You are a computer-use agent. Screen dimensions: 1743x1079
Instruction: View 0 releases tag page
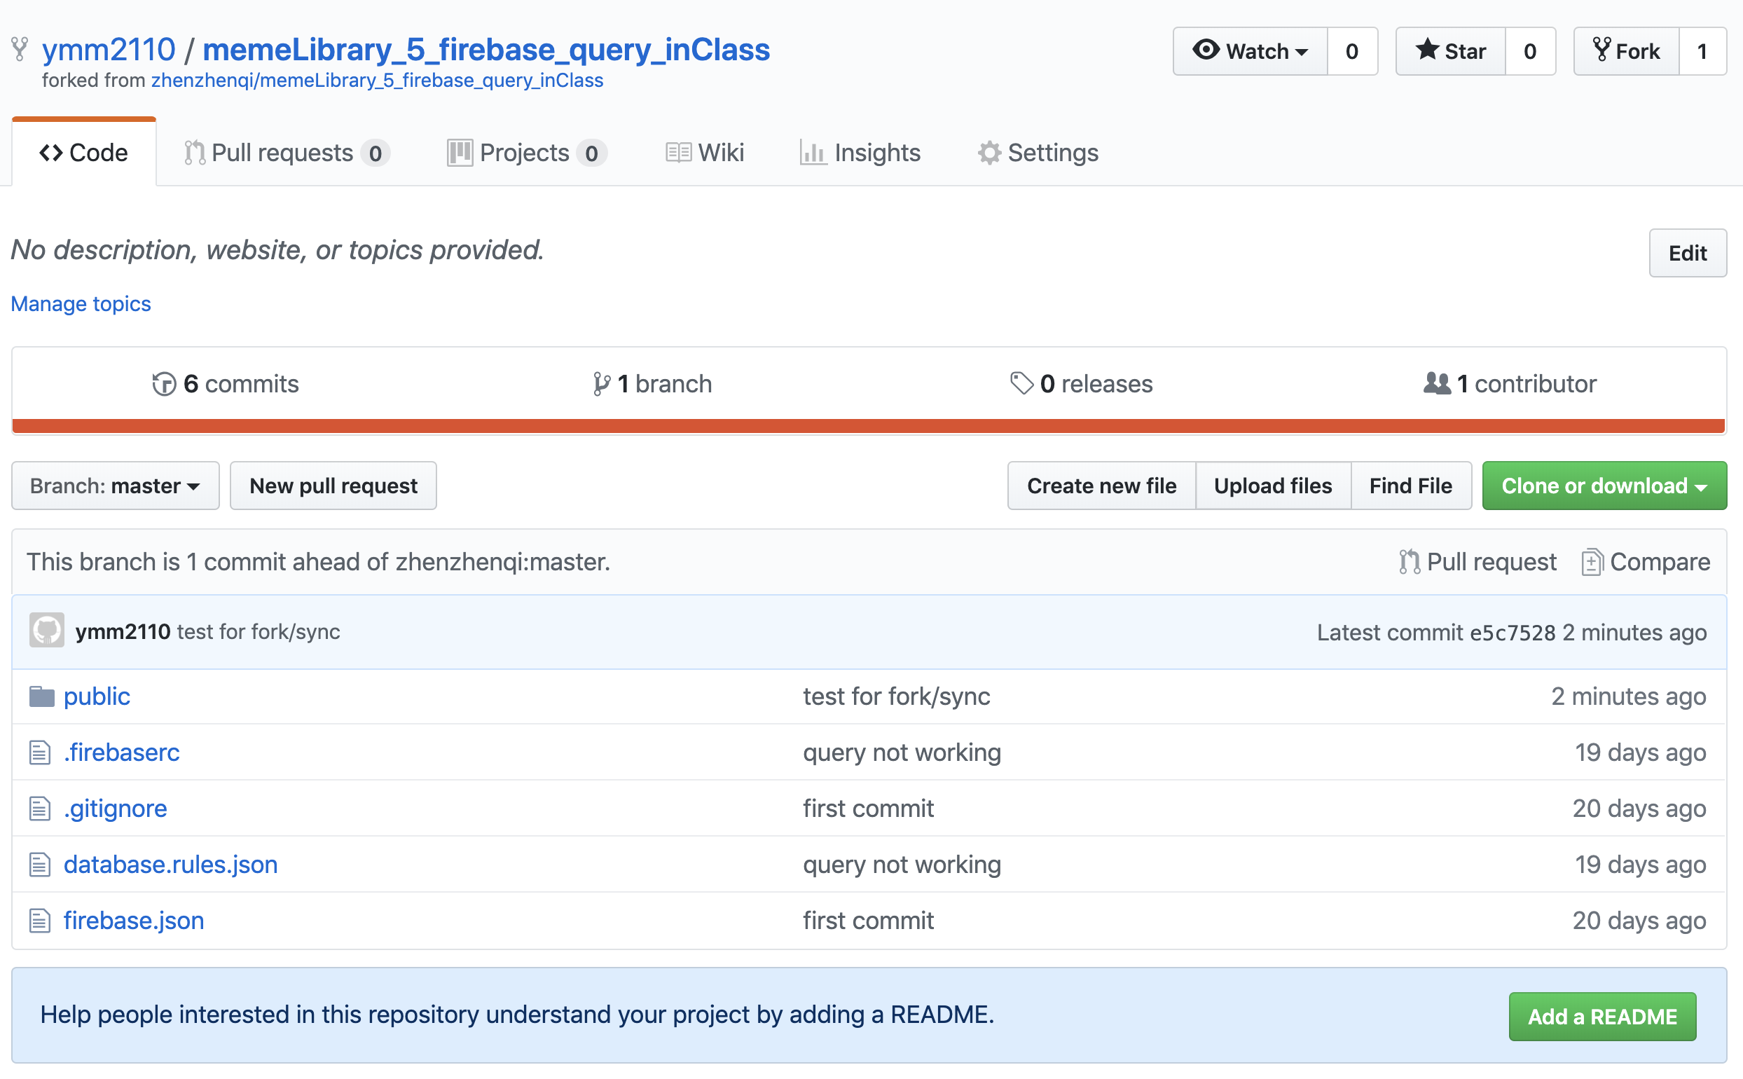[1081, 384]
